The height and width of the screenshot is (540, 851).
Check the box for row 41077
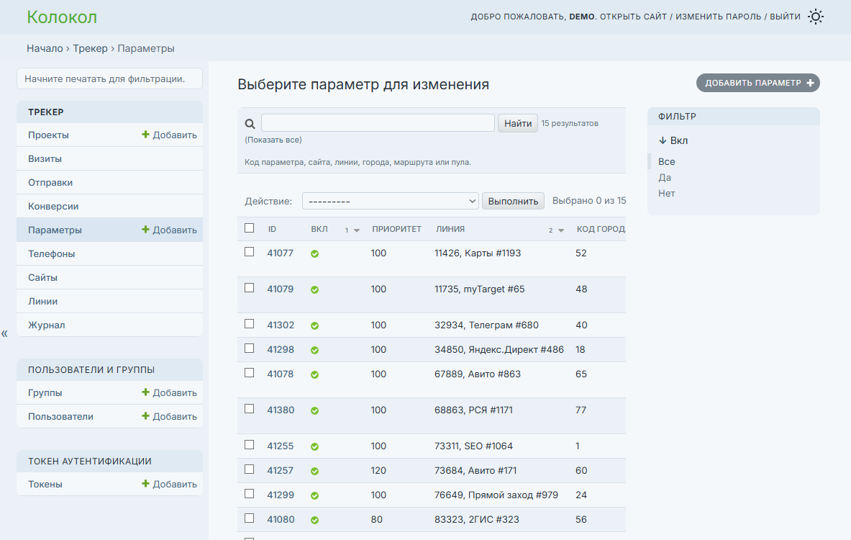[249, 252]
